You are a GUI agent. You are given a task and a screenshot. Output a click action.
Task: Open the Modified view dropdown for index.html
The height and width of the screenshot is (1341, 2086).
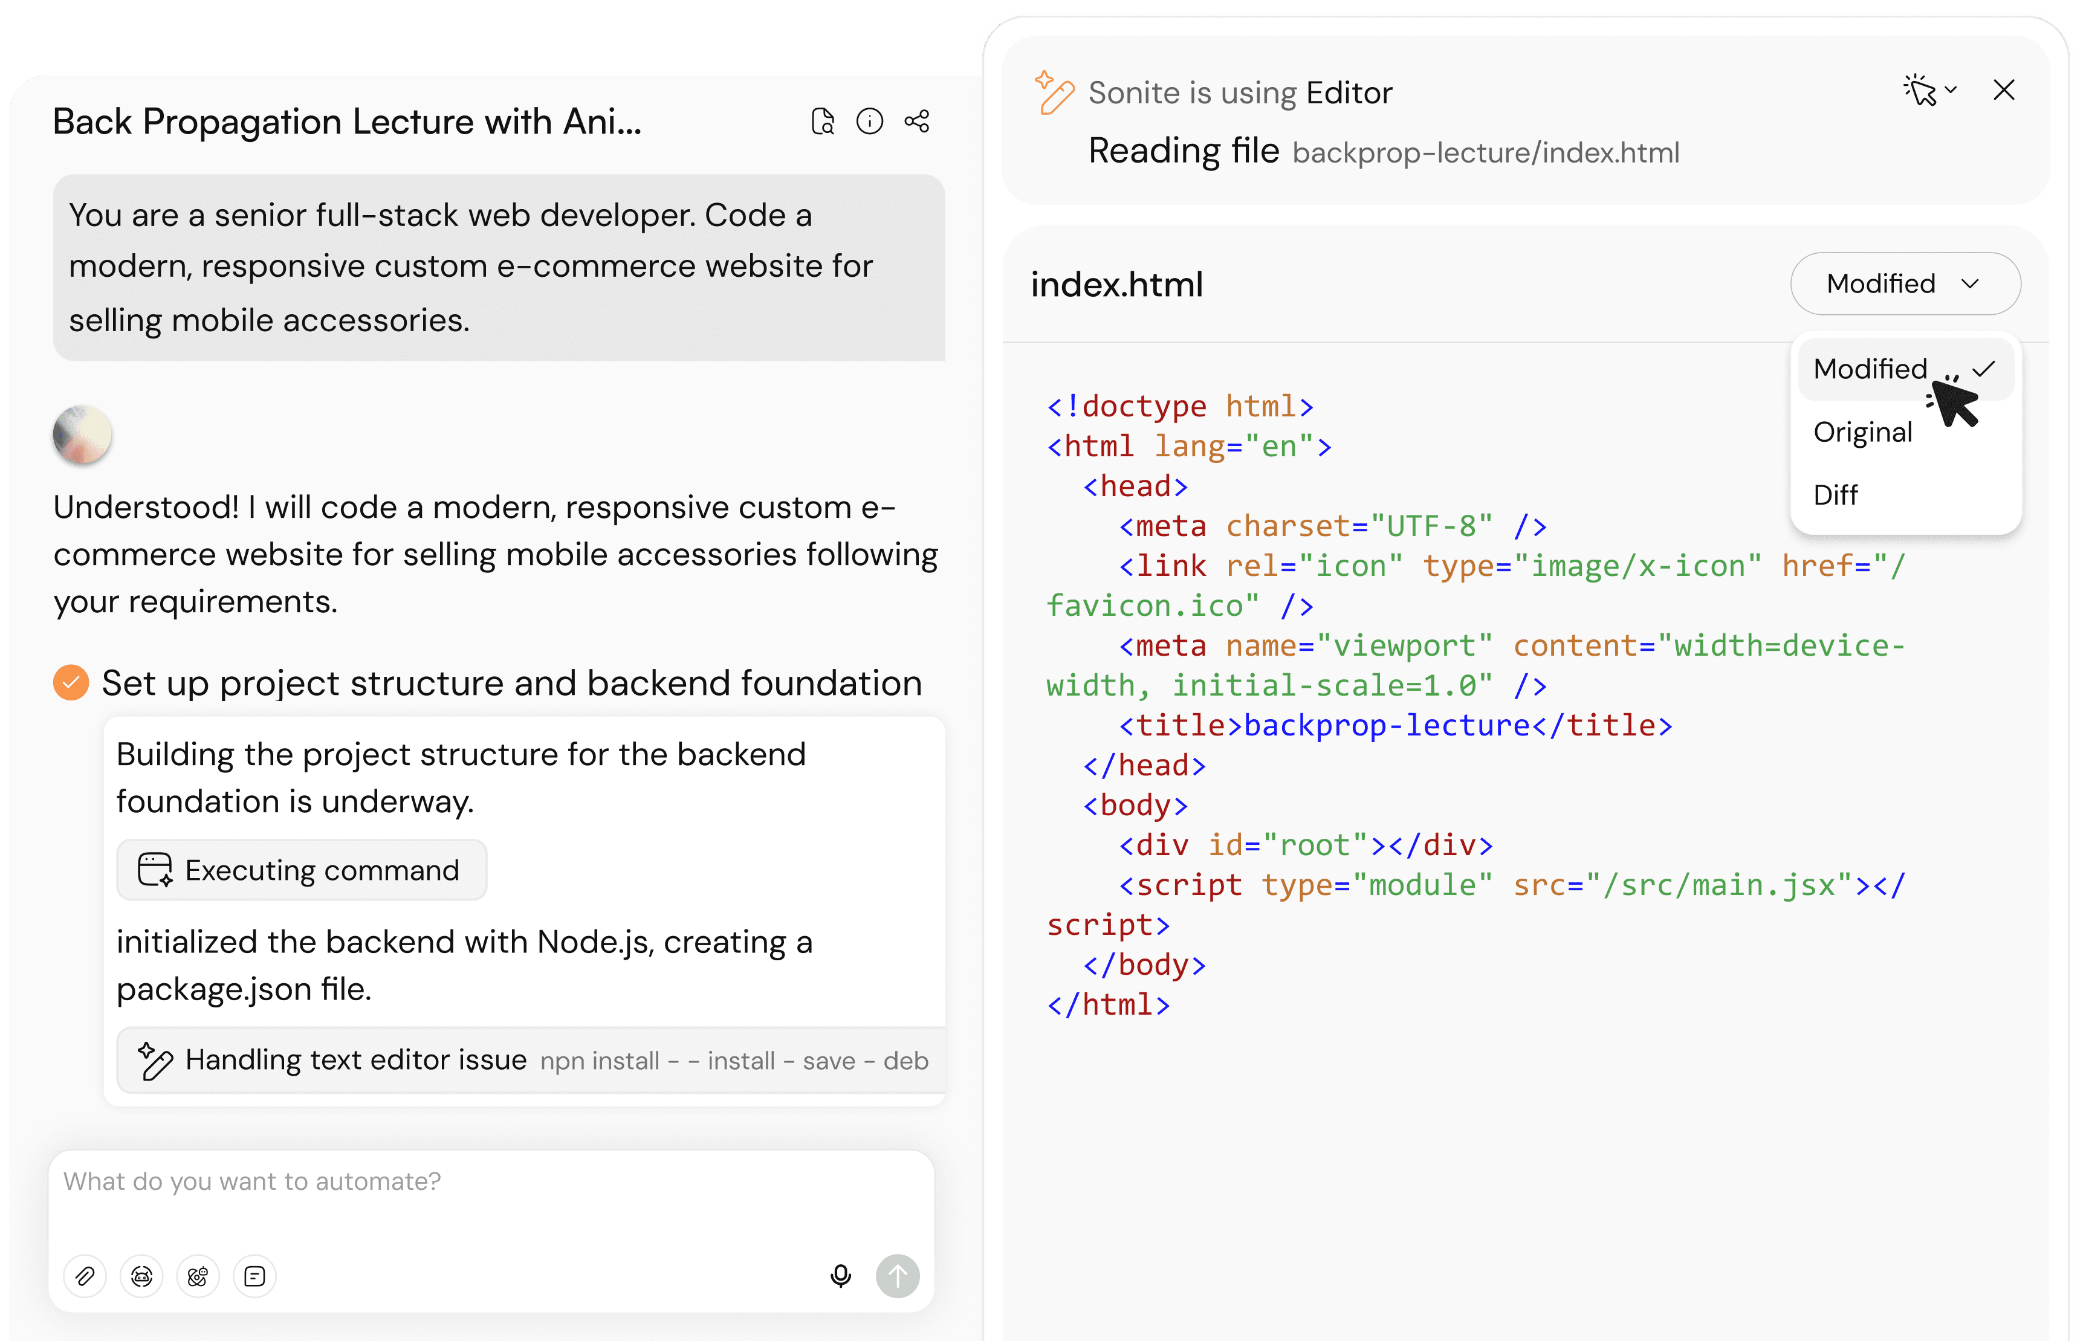1905,283
